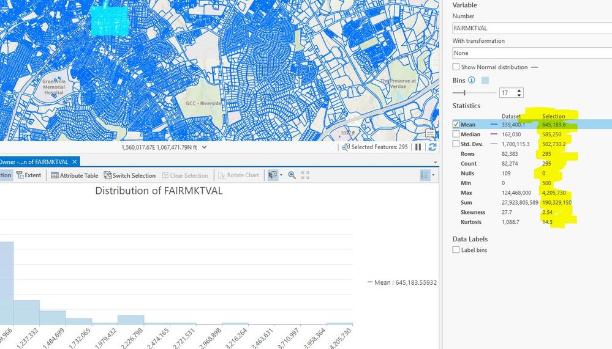612x349 pixels.
Task: Click the chart full extent icon
Action: coord(305,175)
